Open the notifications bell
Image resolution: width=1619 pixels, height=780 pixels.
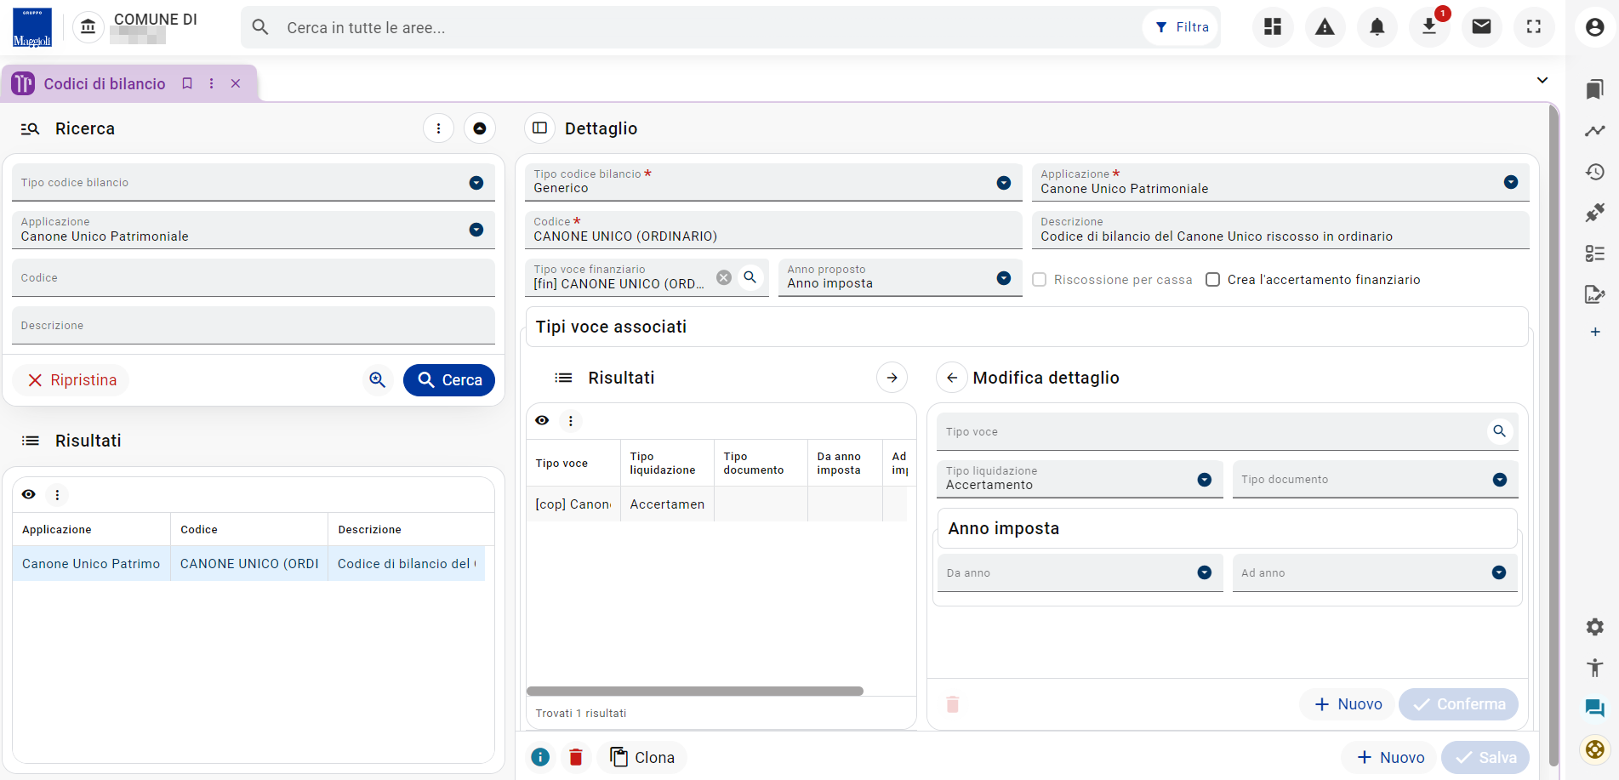(x=1377, y=27)
